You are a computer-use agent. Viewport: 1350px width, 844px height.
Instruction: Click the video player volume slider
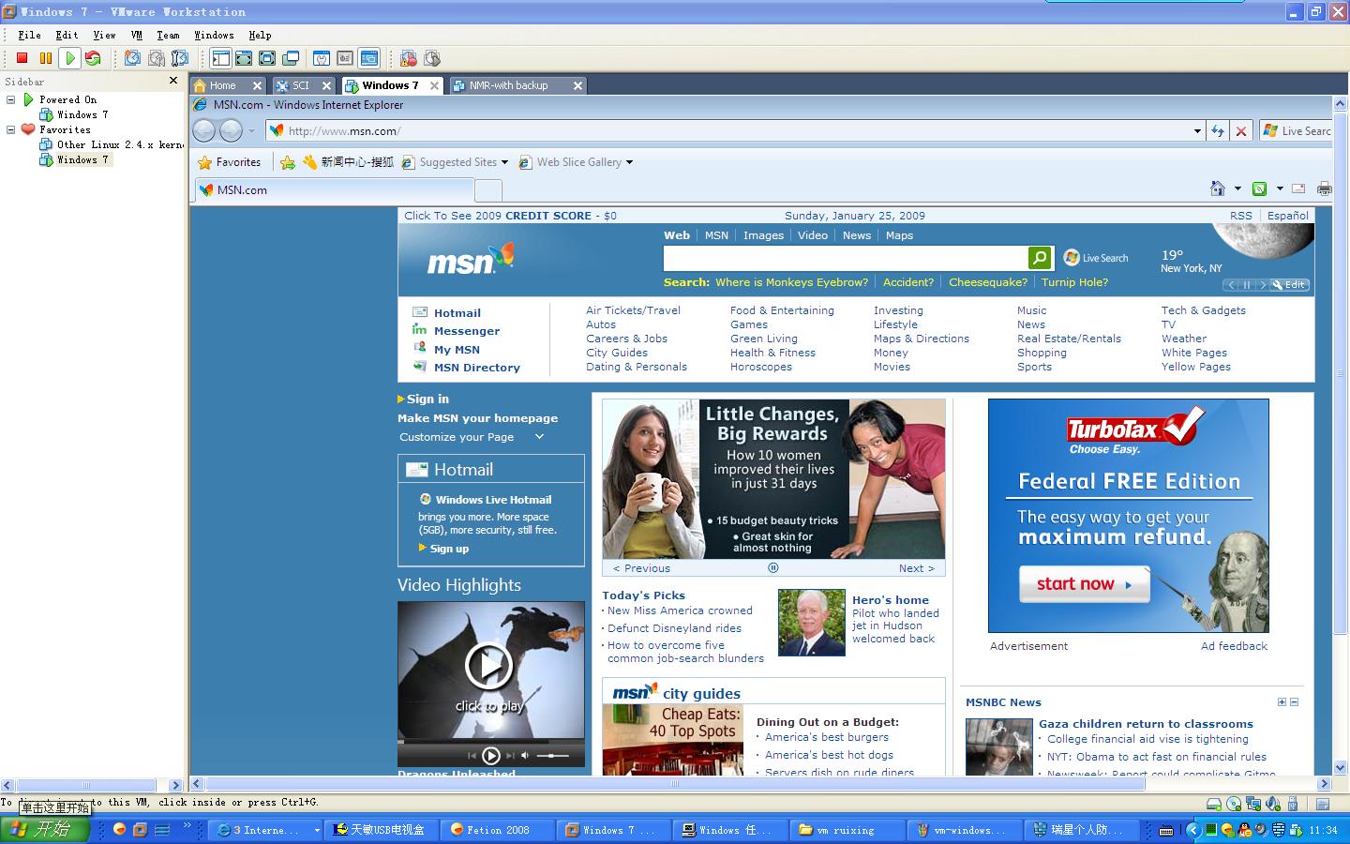552,755
